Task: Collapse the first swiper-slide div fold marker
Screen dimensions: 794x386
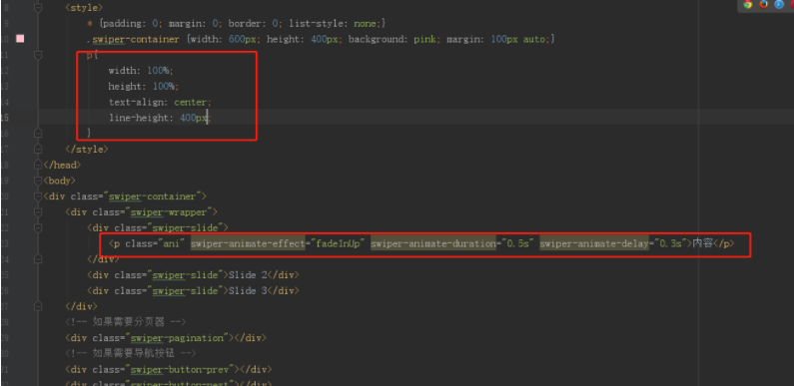Action: (x=38, y=227)
